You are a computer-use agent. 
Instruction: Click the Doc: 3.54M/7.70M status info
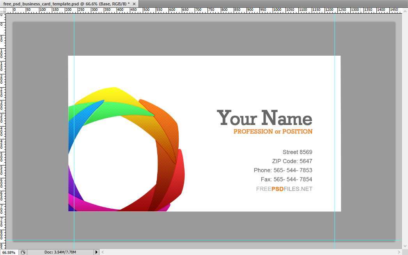pos(60,252)
